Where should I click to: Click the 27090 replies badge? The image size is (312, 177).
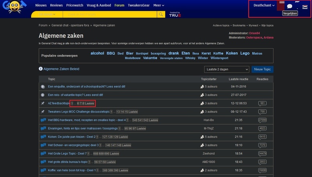pos(262,120)
